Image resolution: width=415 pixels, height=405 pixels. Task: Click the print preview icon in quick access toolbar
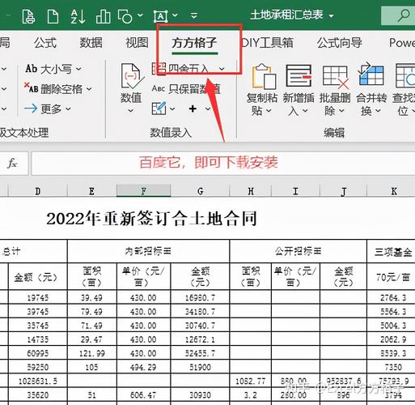(x=28, y=16)
